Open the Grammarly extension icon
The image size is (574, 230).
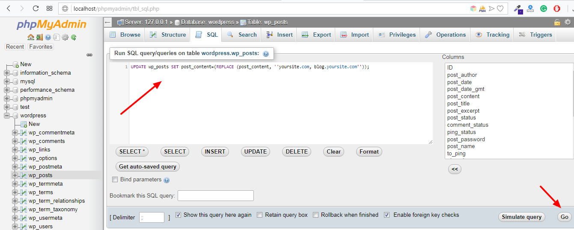pyautogui.click(x=544, y=8)
